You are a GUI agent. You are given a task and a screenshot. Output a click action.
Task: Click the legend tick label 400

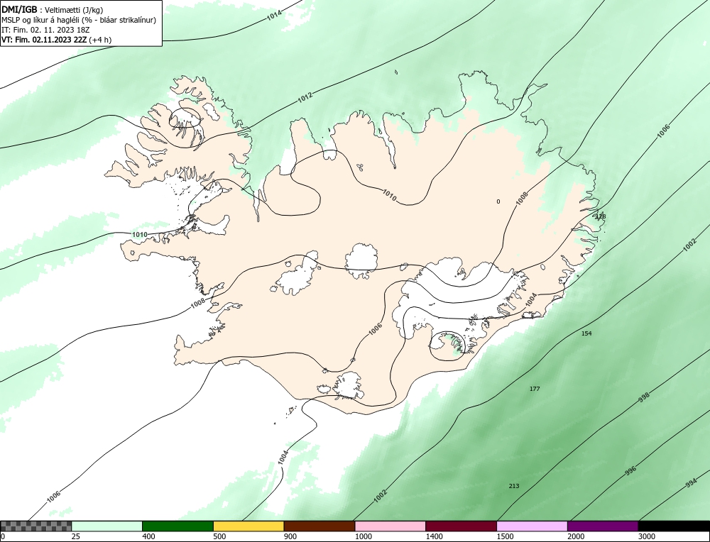(148, 536)
